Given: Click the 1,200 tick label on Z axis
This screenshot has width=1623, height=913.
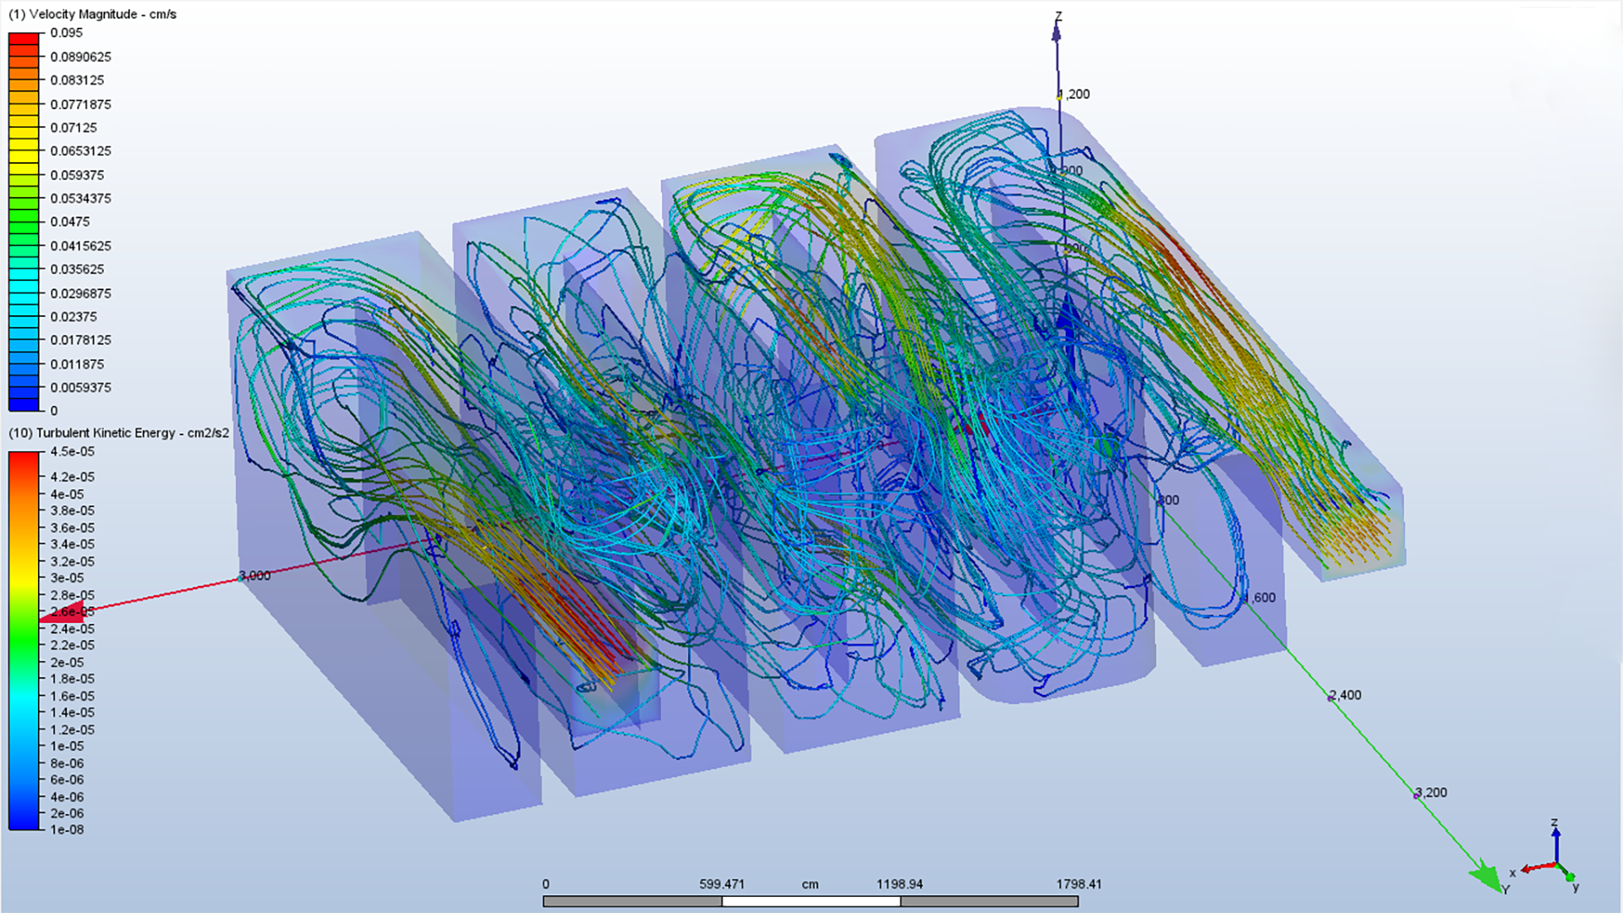Looking at the screenshot, I should tap(1075, 94).
